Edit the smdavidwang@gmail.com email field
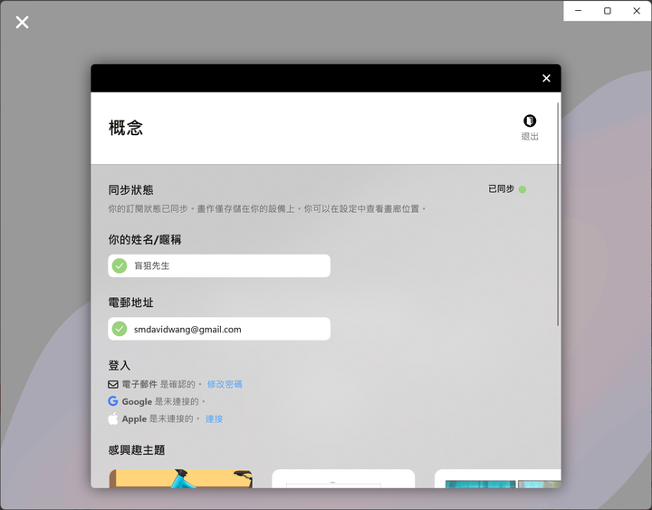The image size is (652, 510). pyautogui.click(x=219, y=329)
